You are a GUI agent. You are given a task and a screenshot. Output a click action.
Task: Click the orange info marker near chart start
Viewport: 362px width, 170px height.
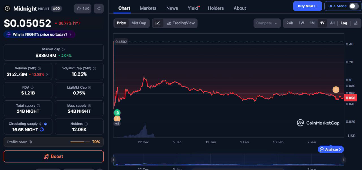117,119
